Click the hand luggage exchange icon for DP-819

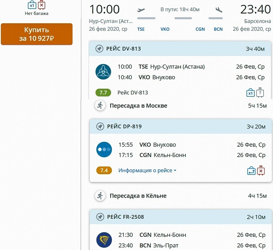coord(251,171)
